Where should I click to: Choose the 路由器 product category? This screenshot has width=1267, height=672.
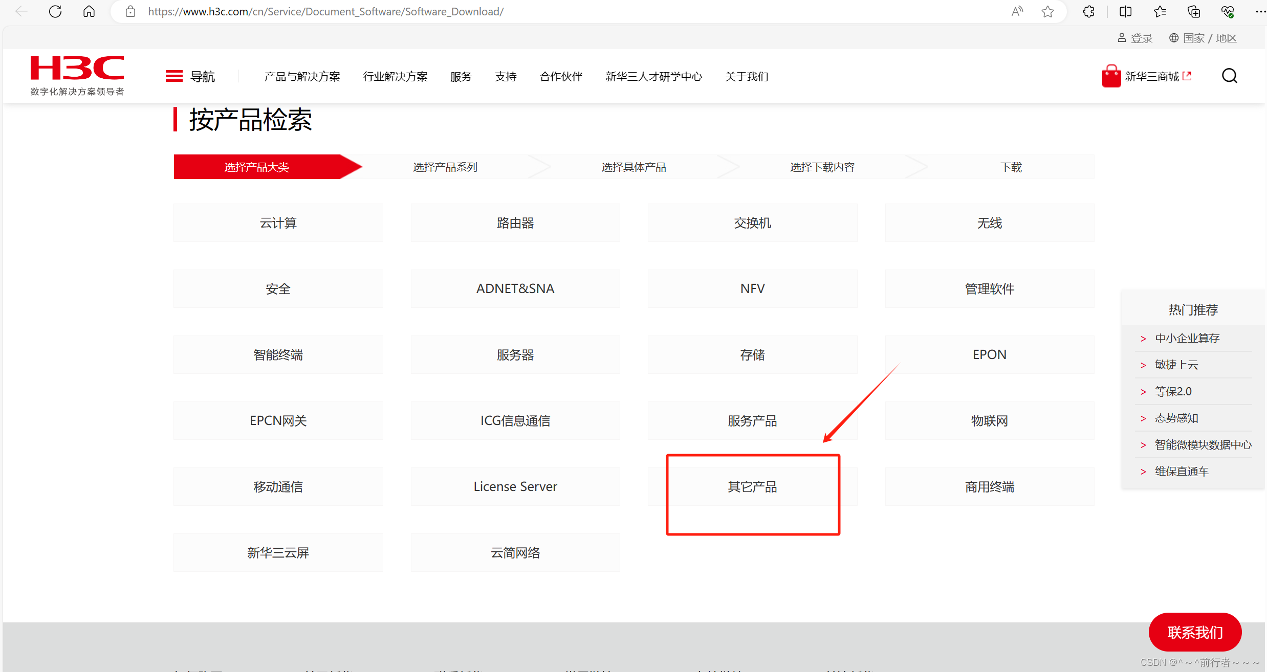click(x=515, y=222)
